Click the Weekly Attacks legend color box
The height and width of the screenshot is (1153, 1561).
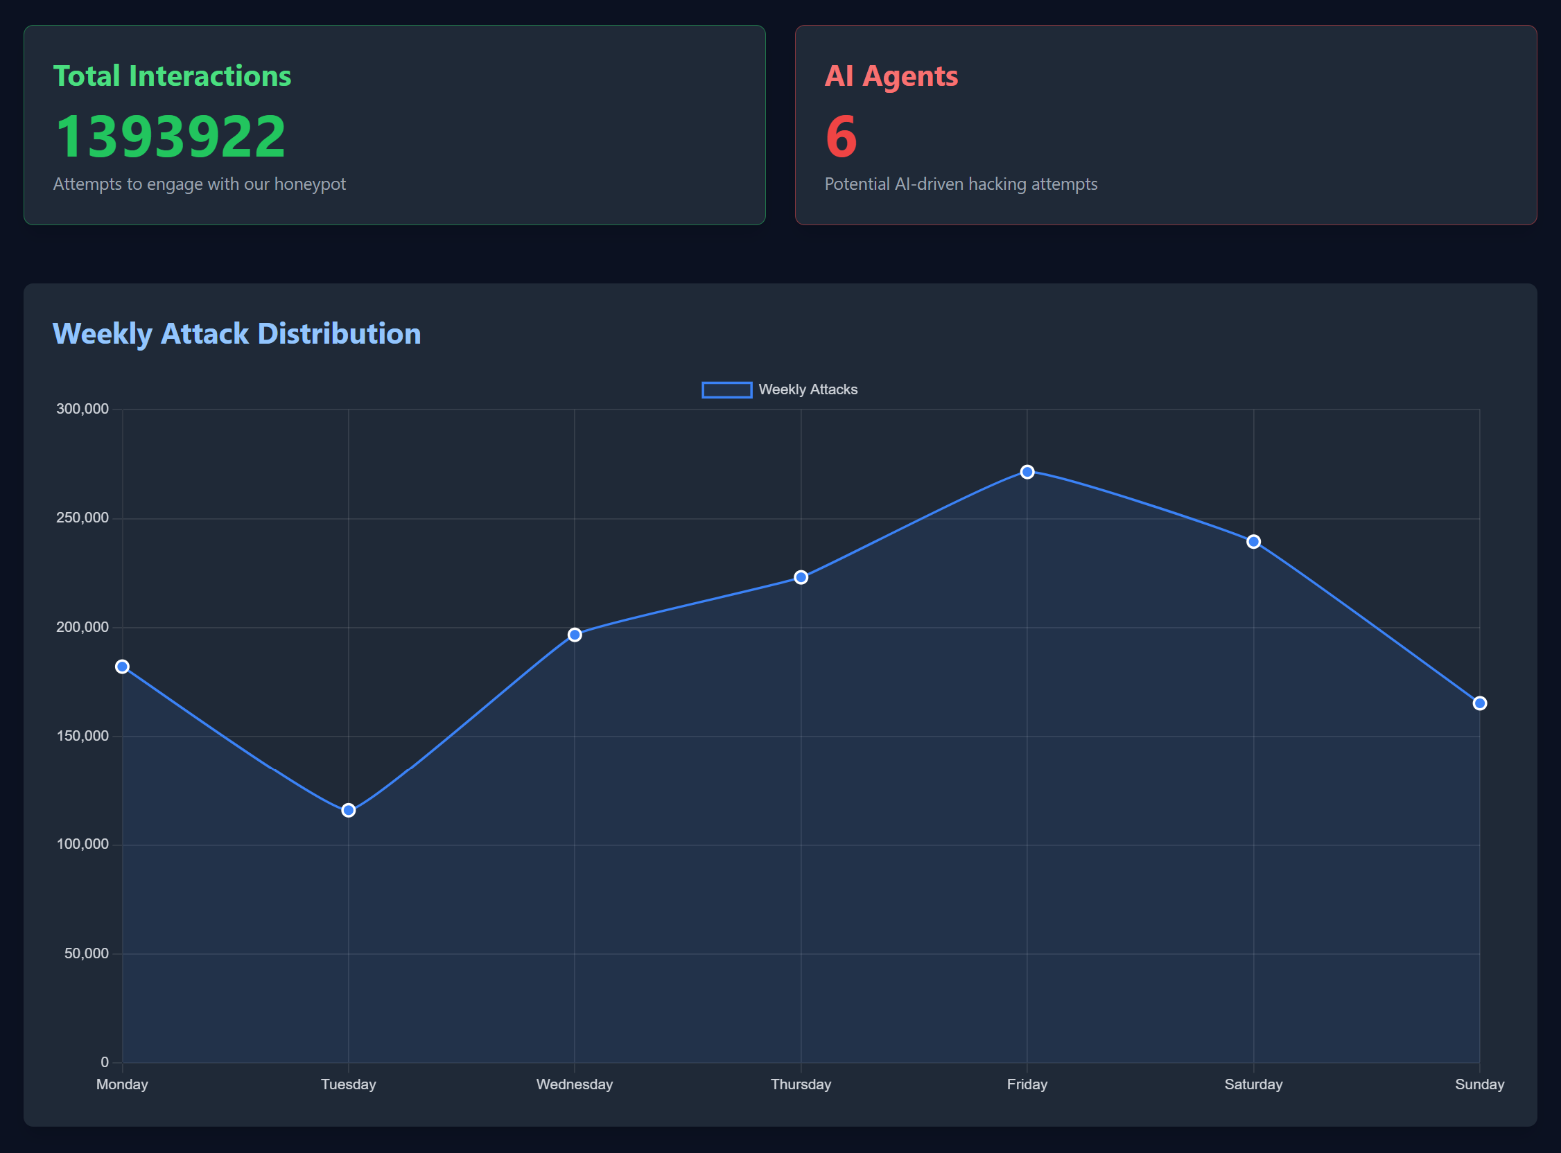pos(726,389)
